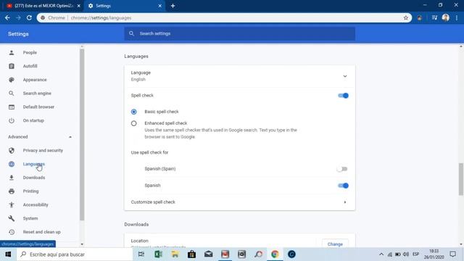Image resolution: width=464 pixels, height=261 pixels.
Task: Show hidden system tray icons
Action: pos(381,254)
